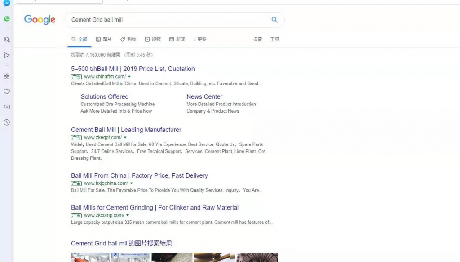The width and height of the screenshot is (460, 262).
Task: Click the www.zkcomp.com/ URL text
Action: pyautogui.click(x=104, y=215)
